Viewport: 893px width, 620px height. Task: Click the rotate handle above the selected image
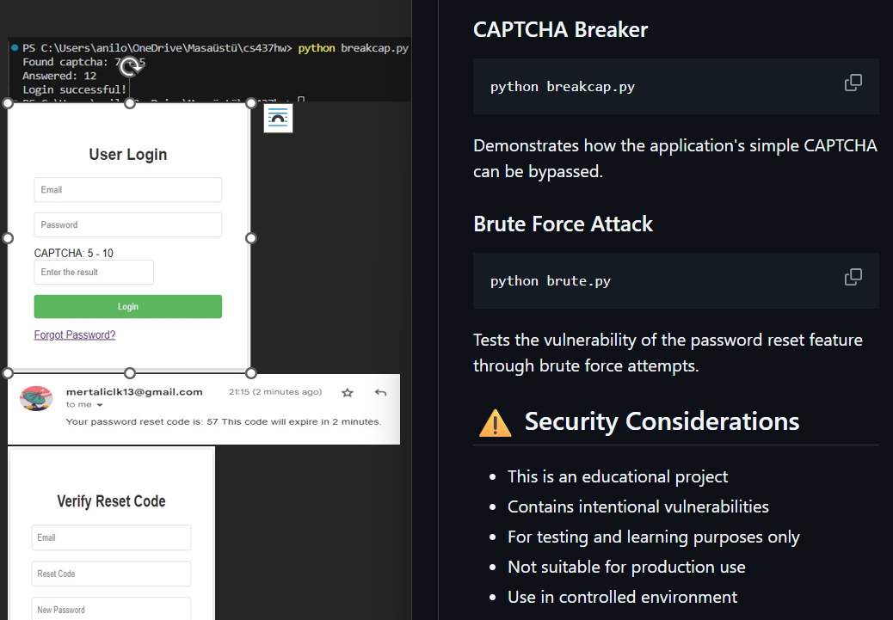click(129, 67)
